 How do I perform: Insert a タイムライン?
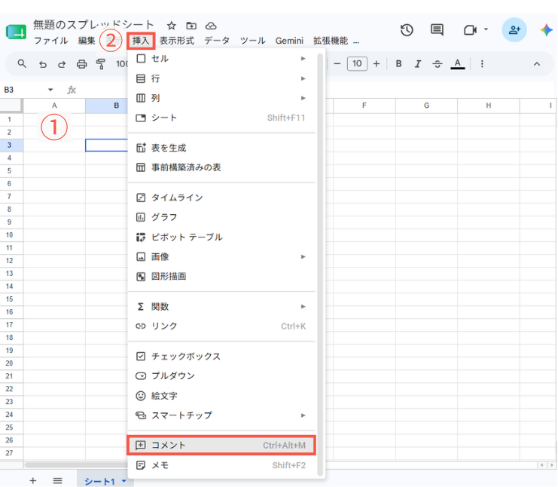(x=221, y=198)
